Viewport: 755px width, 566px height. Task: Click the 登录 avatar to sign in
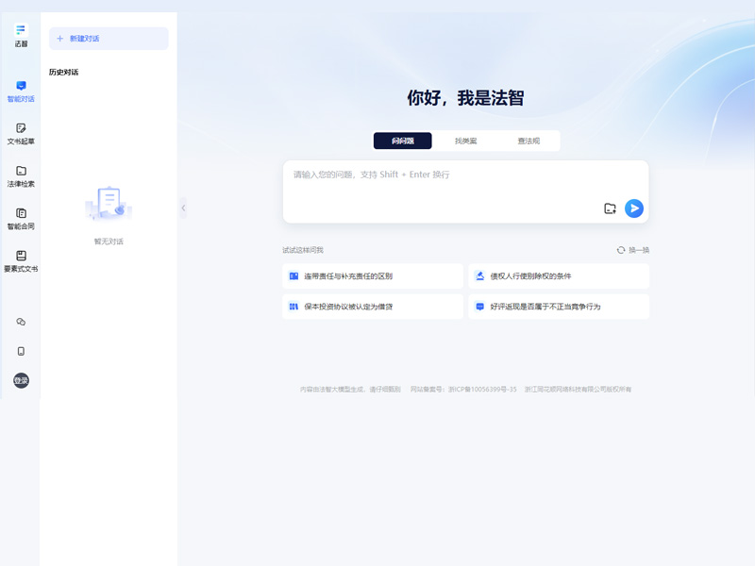(20, 379)
